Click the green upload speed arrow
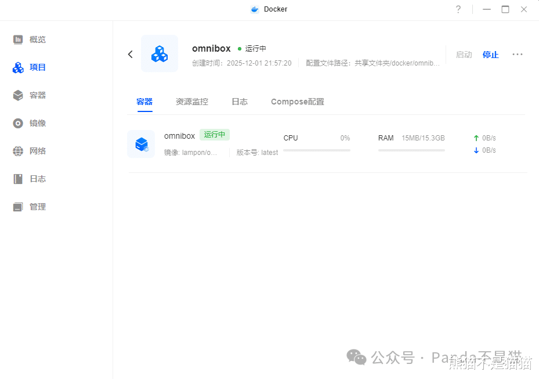Viewport: 539px width, 379px height. pyautogui.click(x=476, y=138)
